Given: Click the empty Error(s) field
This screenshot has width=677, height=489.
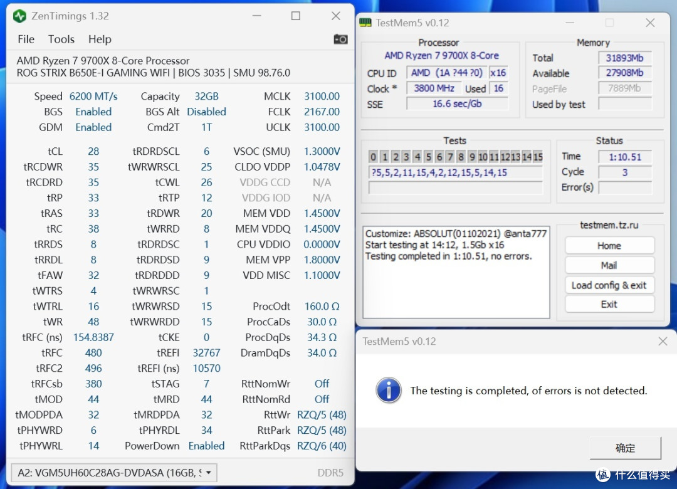Looking at the screenshot, I should pyautogui.click(x=625, y=187).
